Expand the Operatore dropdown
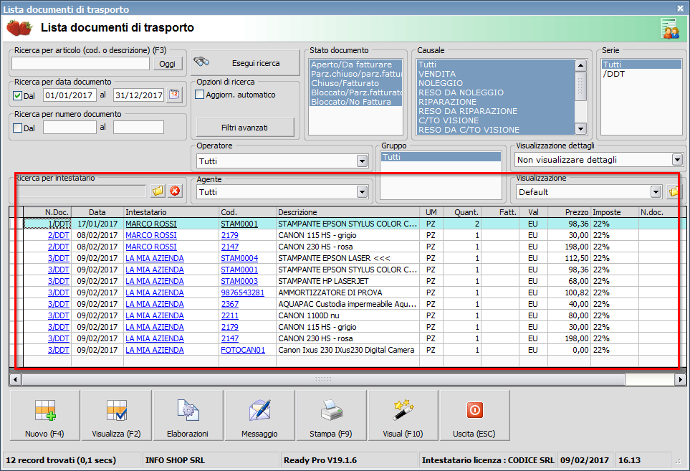 (362, 161)
